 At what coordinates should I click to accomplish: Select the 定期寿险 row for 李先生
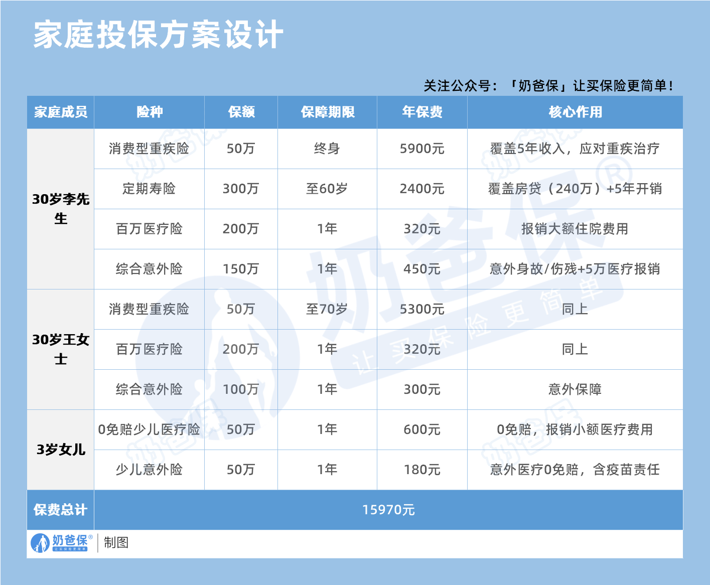click(149, 189)
